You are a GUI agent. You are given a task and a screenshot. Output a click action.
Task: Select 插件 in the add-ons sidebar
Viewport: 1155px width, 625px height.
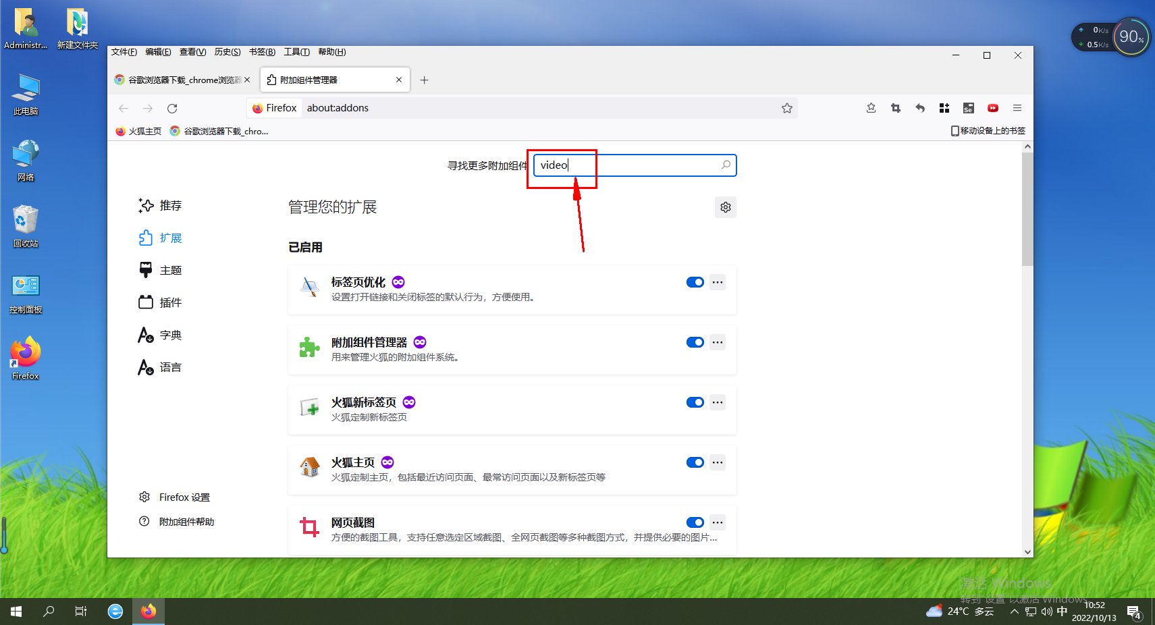coord(160,302)
